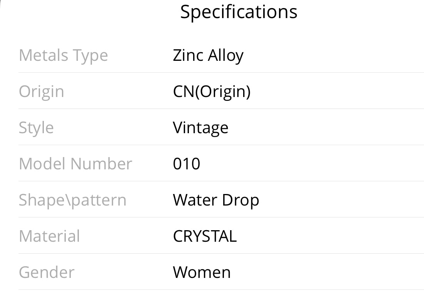Click the Water Drop value
The width and height of the screenshot is (424, 291).
tap(216, 200)
